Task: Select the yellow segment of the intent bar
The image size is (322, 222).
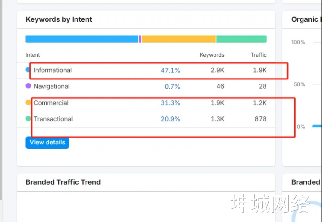Action: pos(178,39)
